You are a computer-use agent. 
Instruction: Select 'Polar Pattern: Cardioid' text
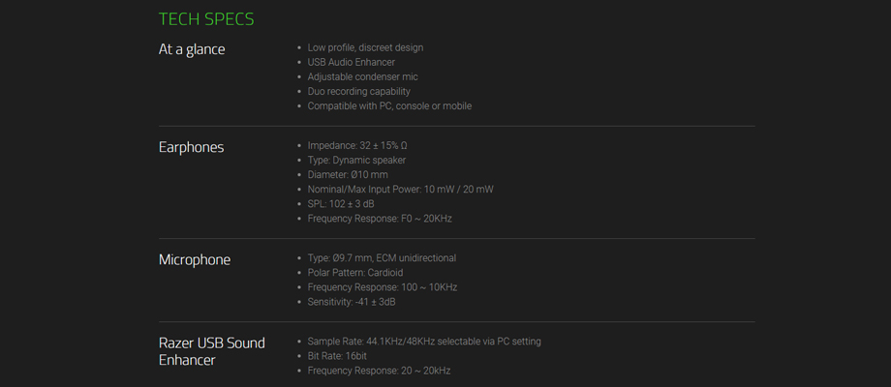[355, 273]
